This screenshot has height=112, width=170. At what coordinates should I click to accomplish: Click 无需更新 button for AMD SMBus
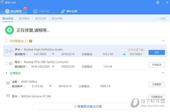[x=157, y=84]
